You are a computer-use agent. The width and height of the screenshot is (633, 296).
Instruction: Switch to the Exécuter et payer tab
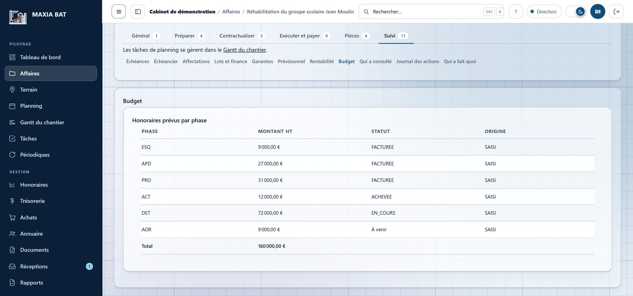pyautogui.click(x=305, y=36)
